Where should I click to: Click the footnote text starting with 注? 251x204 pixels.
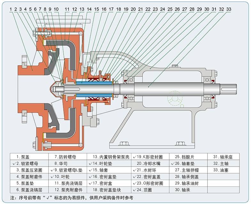point(72,197)
